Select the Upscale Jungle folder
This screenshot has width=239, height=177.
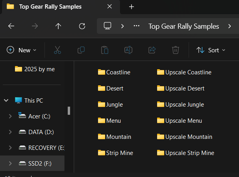click(x=180, y=105)
